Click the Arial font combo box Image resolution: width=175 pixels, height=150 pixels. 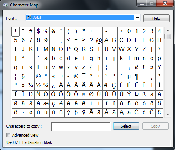click(x=83, y=18)
